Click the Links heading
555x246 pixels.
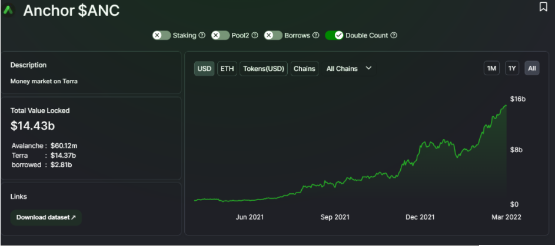click(x=19, y=197)
